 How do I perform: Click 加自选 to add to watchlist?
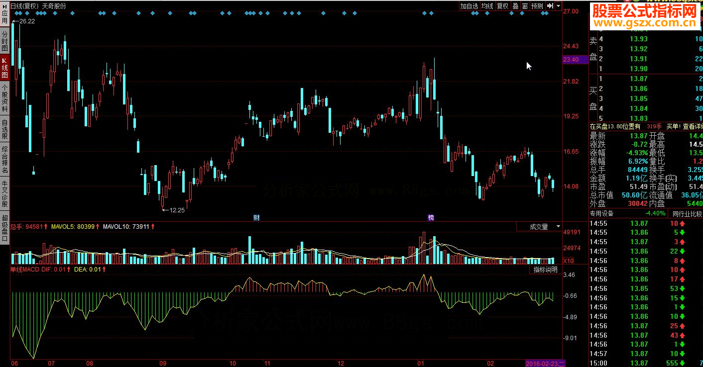469,6
